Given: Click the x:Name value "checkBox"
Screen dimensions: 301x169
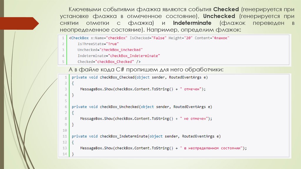Looking at the screenshot, I should [116, 38].
